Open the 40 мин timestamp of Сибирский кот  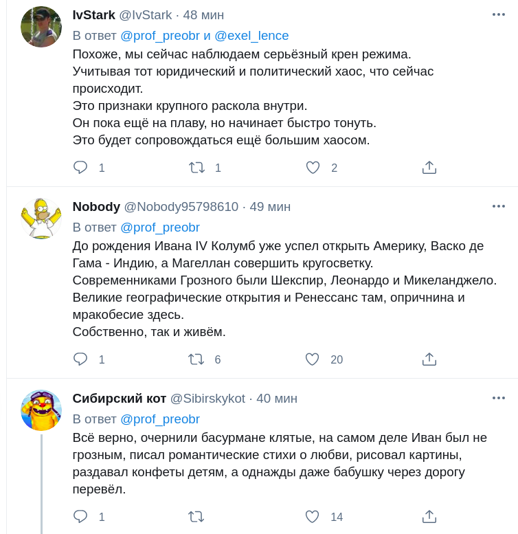coord(277,399)
